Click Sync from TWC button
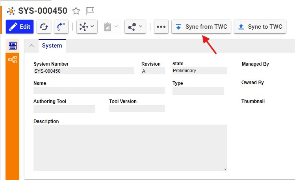The width and height of the screenshot is (295, 180). (x=201, y=27)
